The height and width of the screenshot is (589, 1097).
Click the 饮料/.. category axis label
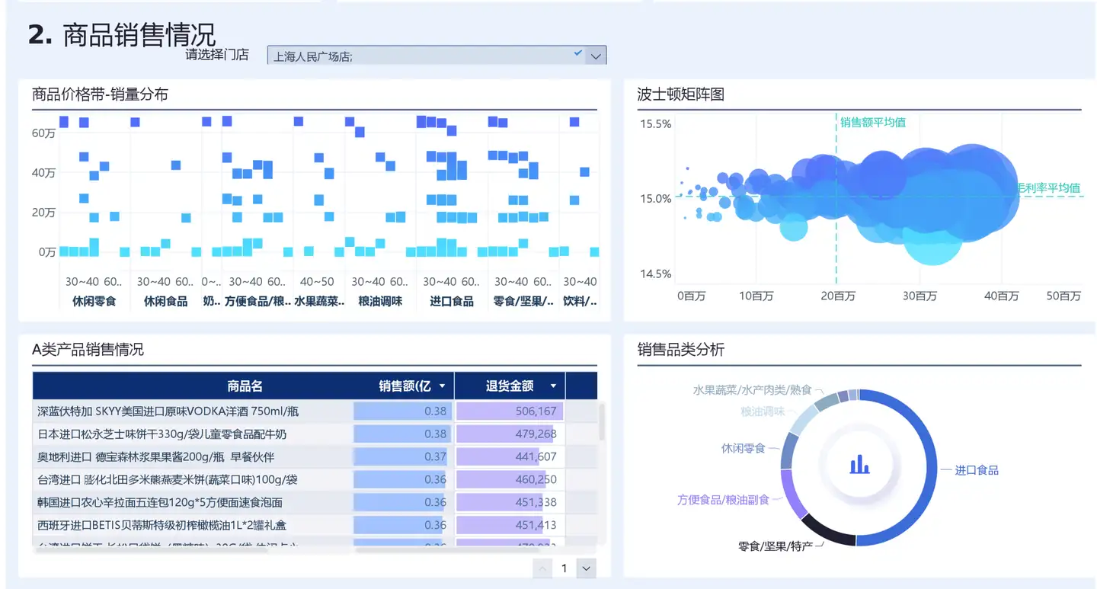(580, 301)
